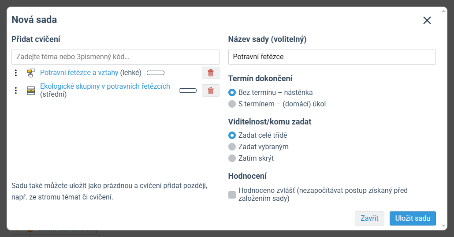Choose Zadat vybraným

[232, 147]
